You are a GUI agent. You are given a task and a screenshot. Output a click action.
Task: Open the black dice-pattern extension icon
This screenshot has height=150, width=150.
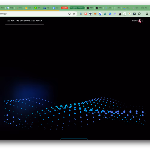click(x=120, y=14)
